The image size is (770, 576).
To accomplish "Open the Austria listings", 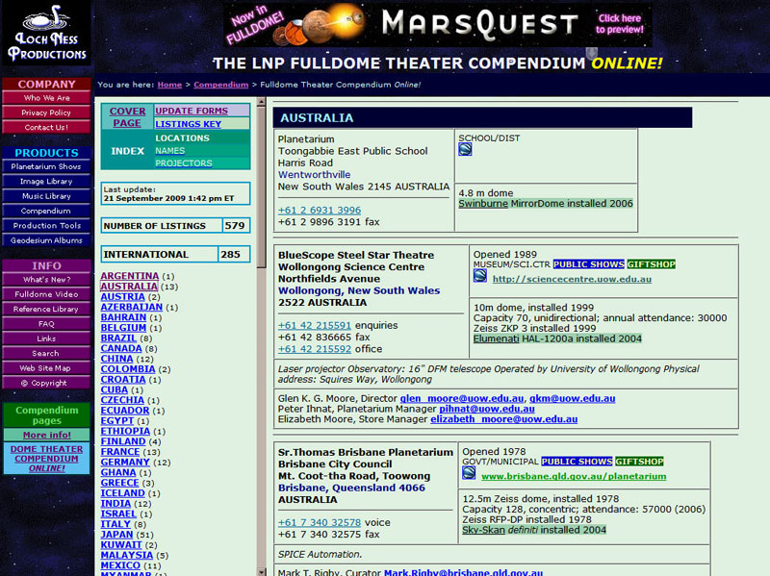I will click(123, 296).
